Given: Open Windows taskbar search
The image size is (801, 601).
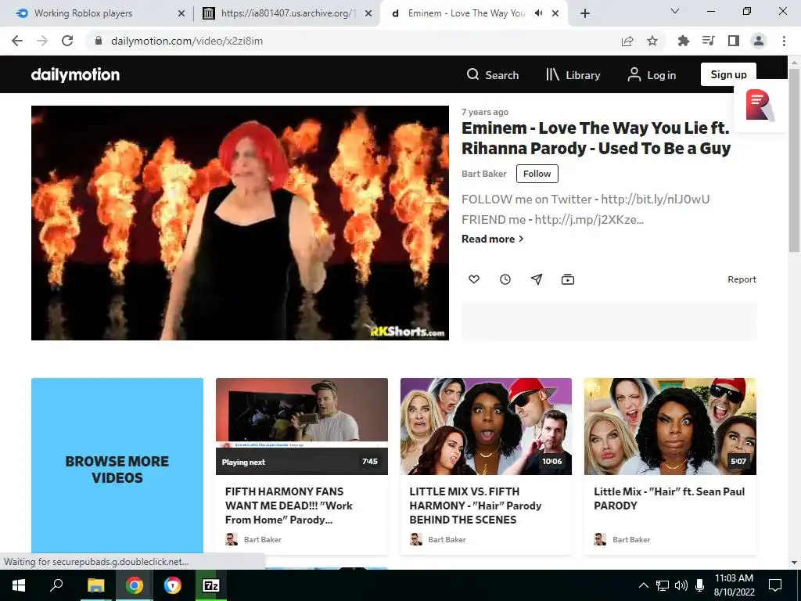Looking at the screenshot, I should point(56,585).
